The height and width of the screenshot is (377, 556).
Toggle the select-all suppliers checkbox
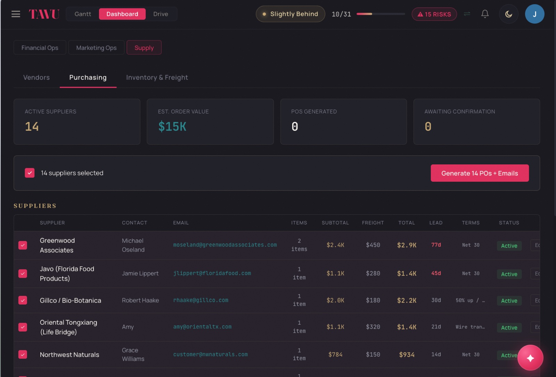[30, 173]
